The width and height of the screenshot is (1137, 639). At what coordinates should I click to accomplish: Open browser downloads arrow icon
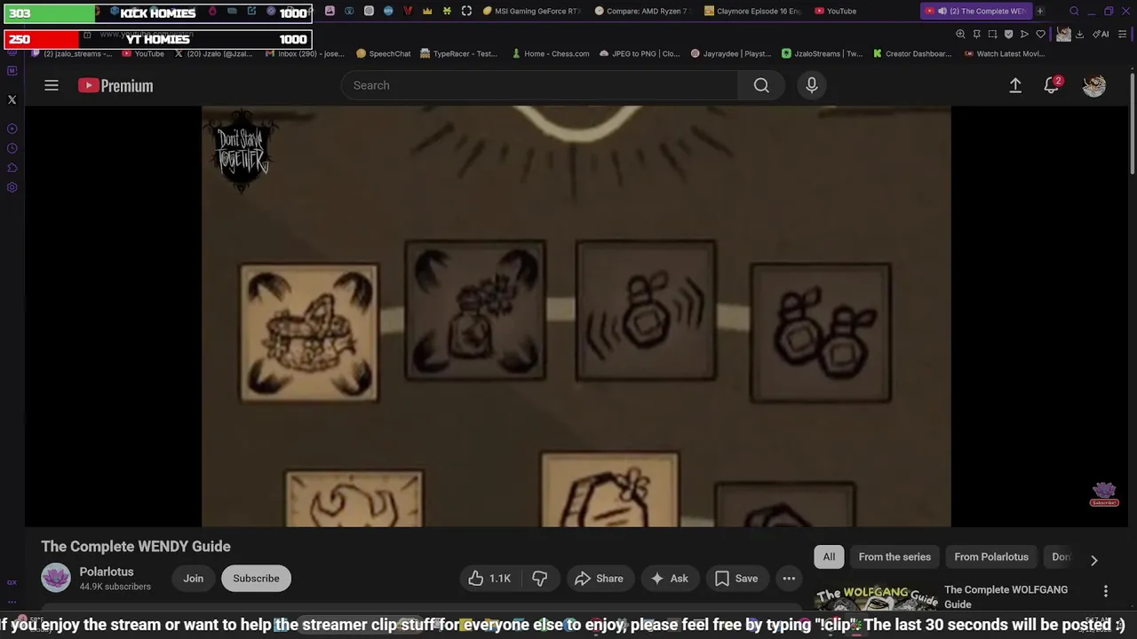tap(1080, 35)
